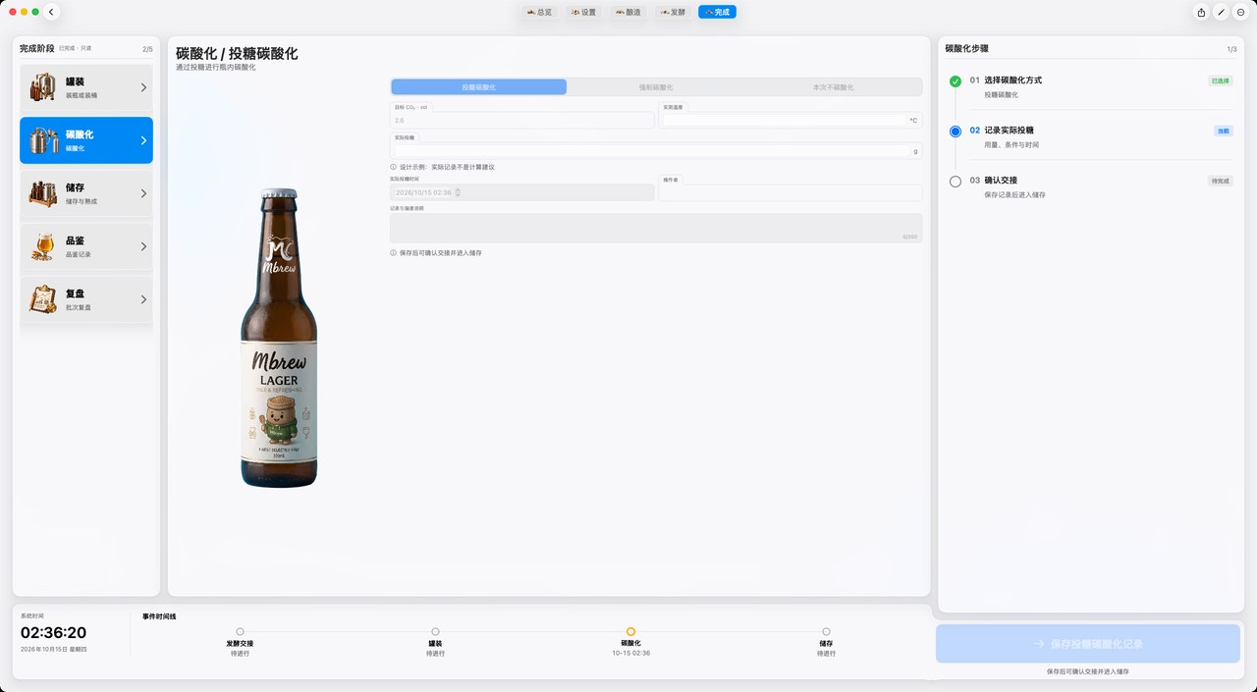Adjust the 实际投糖时间 date stepper
The height and width of the screenshot is (692, 1257).
coord(457,192)
